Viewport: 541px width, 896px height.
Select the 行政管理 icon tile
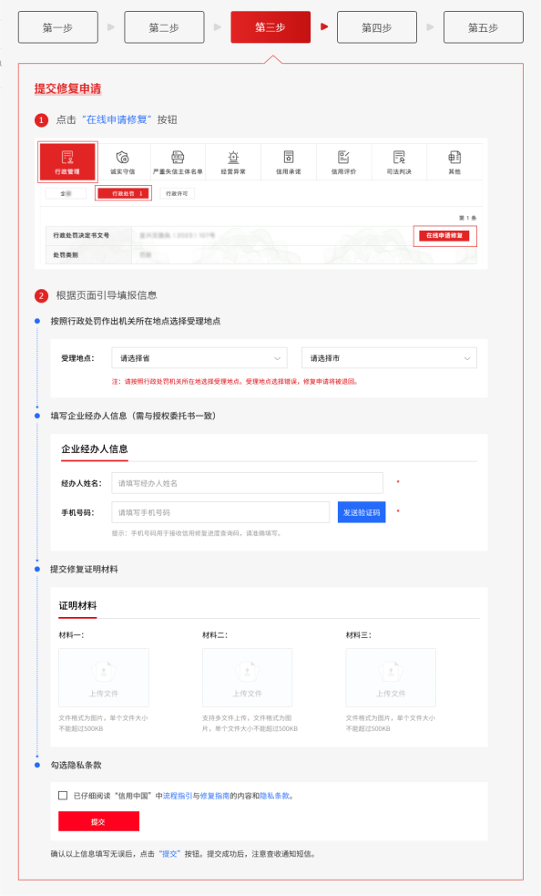(x=67, y=162)
